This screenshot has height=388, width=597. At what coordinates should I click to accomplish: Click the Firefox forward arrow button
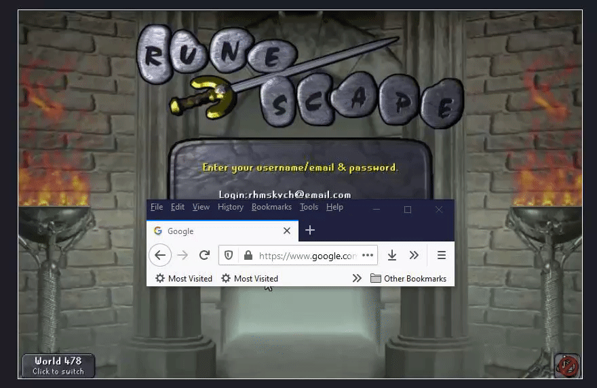pyautogui.click(x=182, y=255)
